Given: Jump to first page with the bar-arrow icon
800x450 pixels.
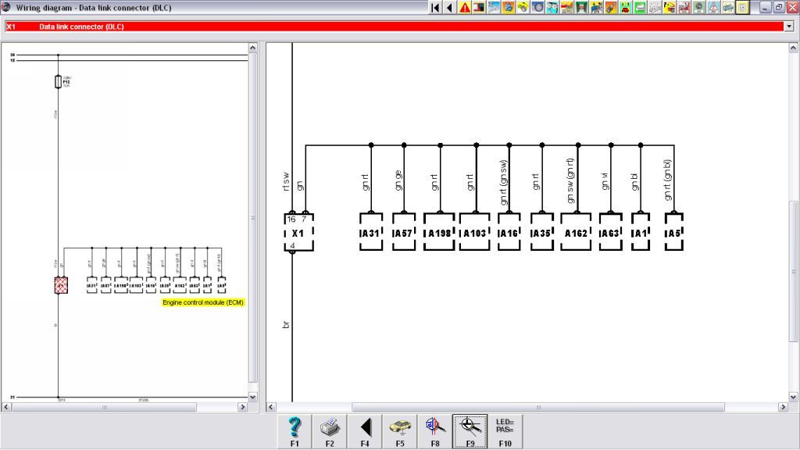Looking at the screenshot, I should tap(435, 7).
